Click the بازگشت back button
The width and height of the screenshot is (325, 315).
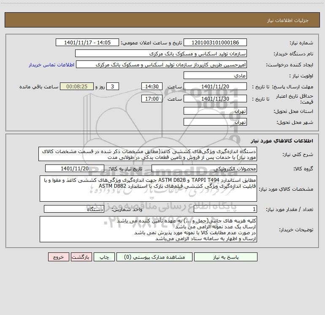click(x=81, y=257)
